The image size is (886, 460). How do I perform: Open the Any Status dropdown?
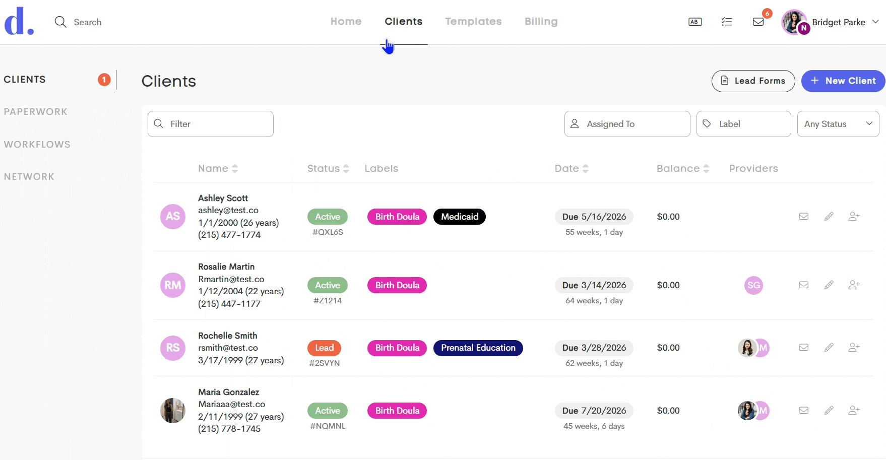(x=838, y=124)
